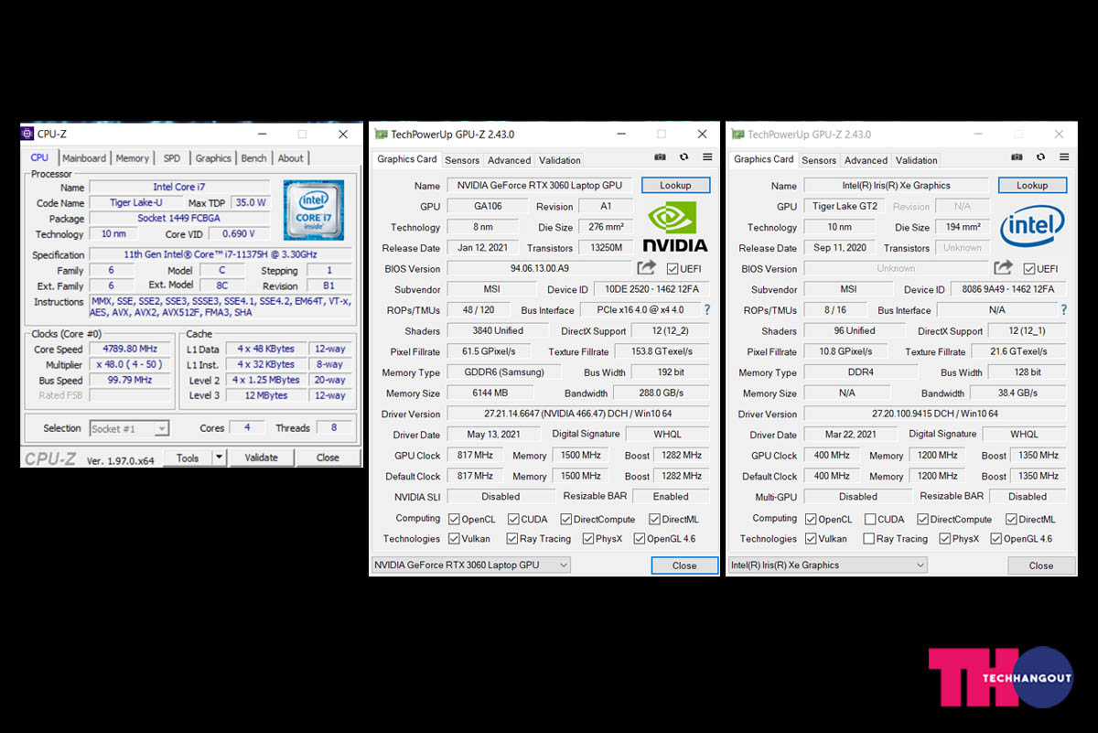The width and height of the screenshot is (1098, 733).
Task: Open the Socket #1 selection dropdown in CPU-Z
Action: pyautogui.click(x=129, y=428)
